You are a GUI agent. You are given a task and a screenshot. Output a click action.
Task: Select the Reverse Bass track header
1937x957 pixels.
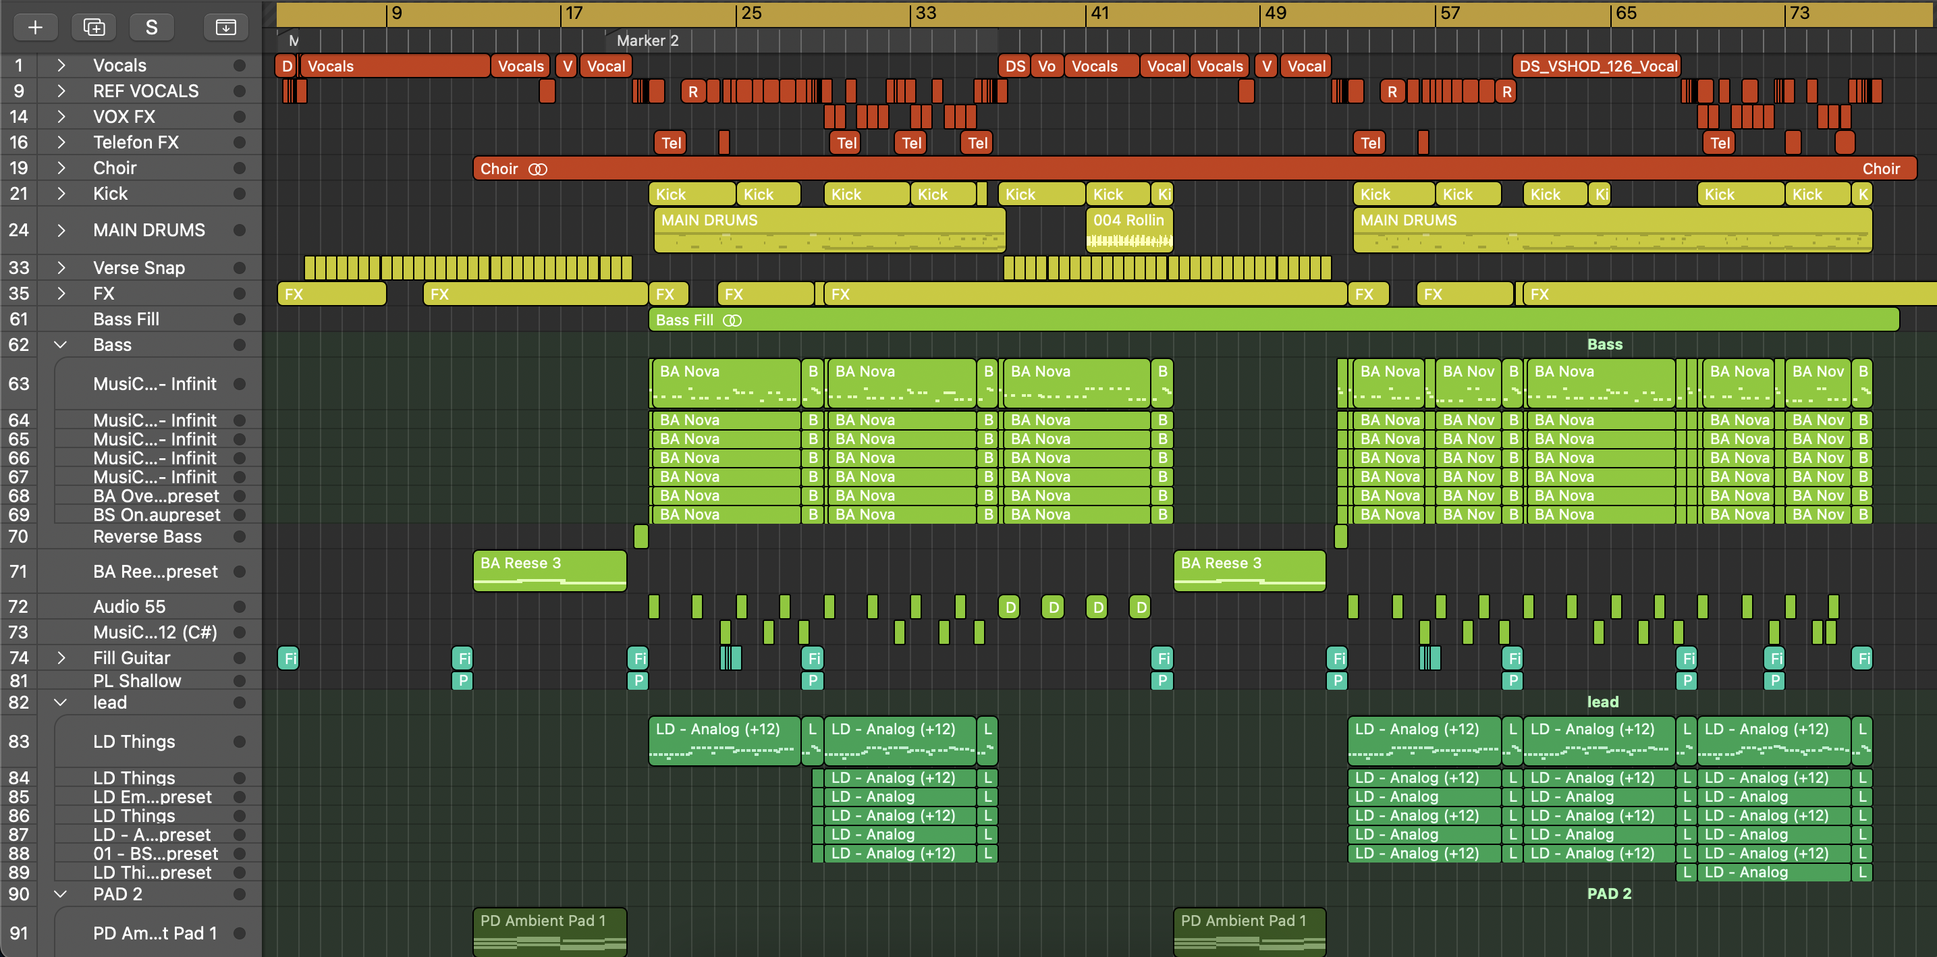131,537
